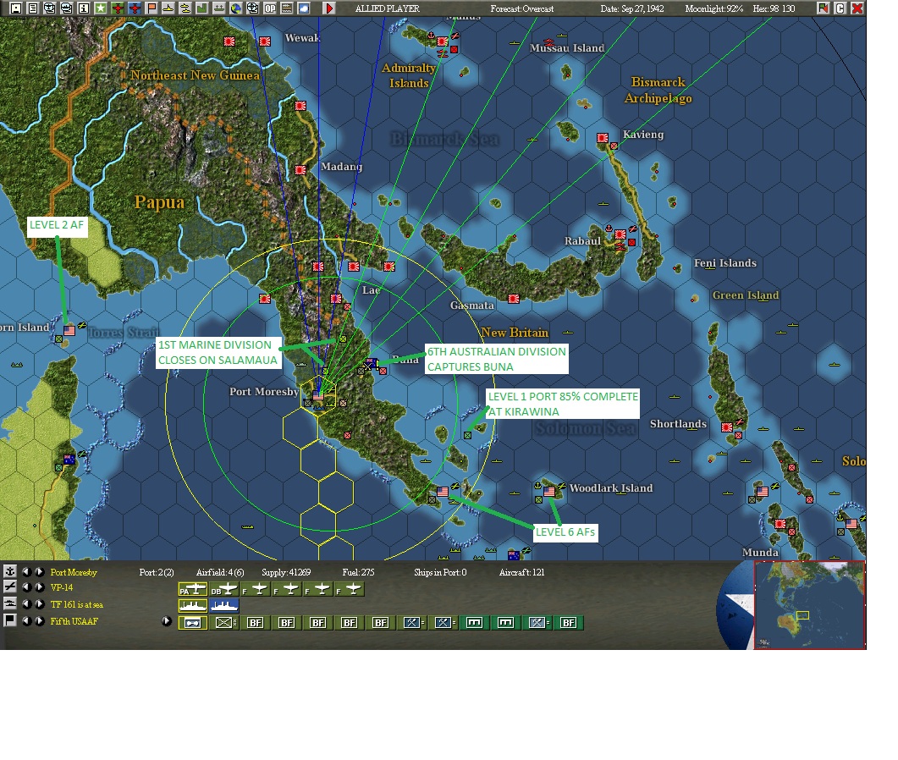The height and width of the screenshot is (760, 898).
Task: Click the flag icon beside Fifth USAAF
Action: point(10,620)
